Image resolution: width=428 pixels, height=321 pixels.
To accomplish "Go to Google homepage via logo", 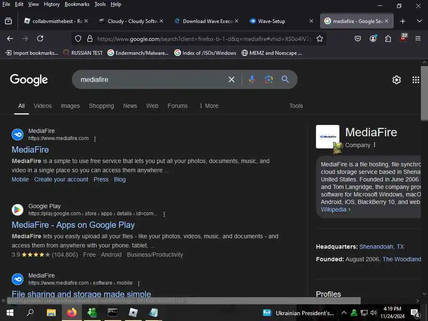I will coord(29,80).
